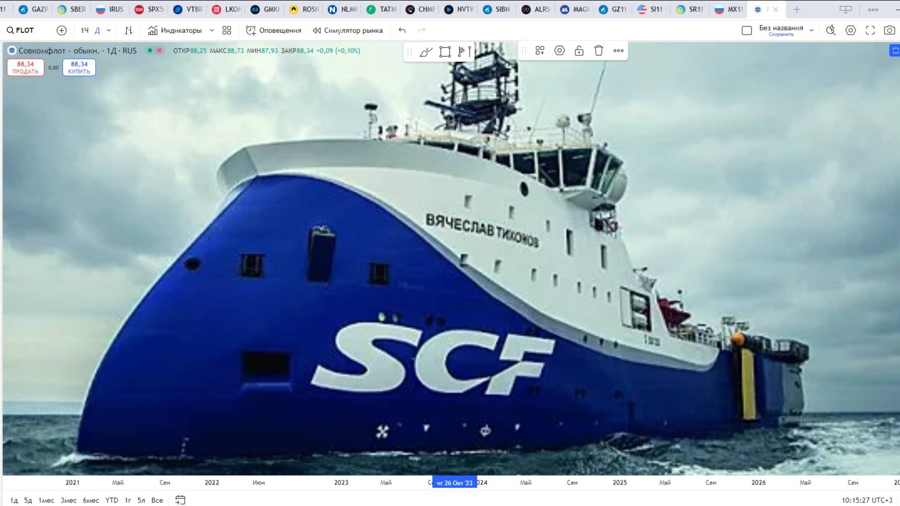This screenshot has width=900, height=506.
Task: Open the go-to-date calendar icon
Action: [x=180, y=500]
